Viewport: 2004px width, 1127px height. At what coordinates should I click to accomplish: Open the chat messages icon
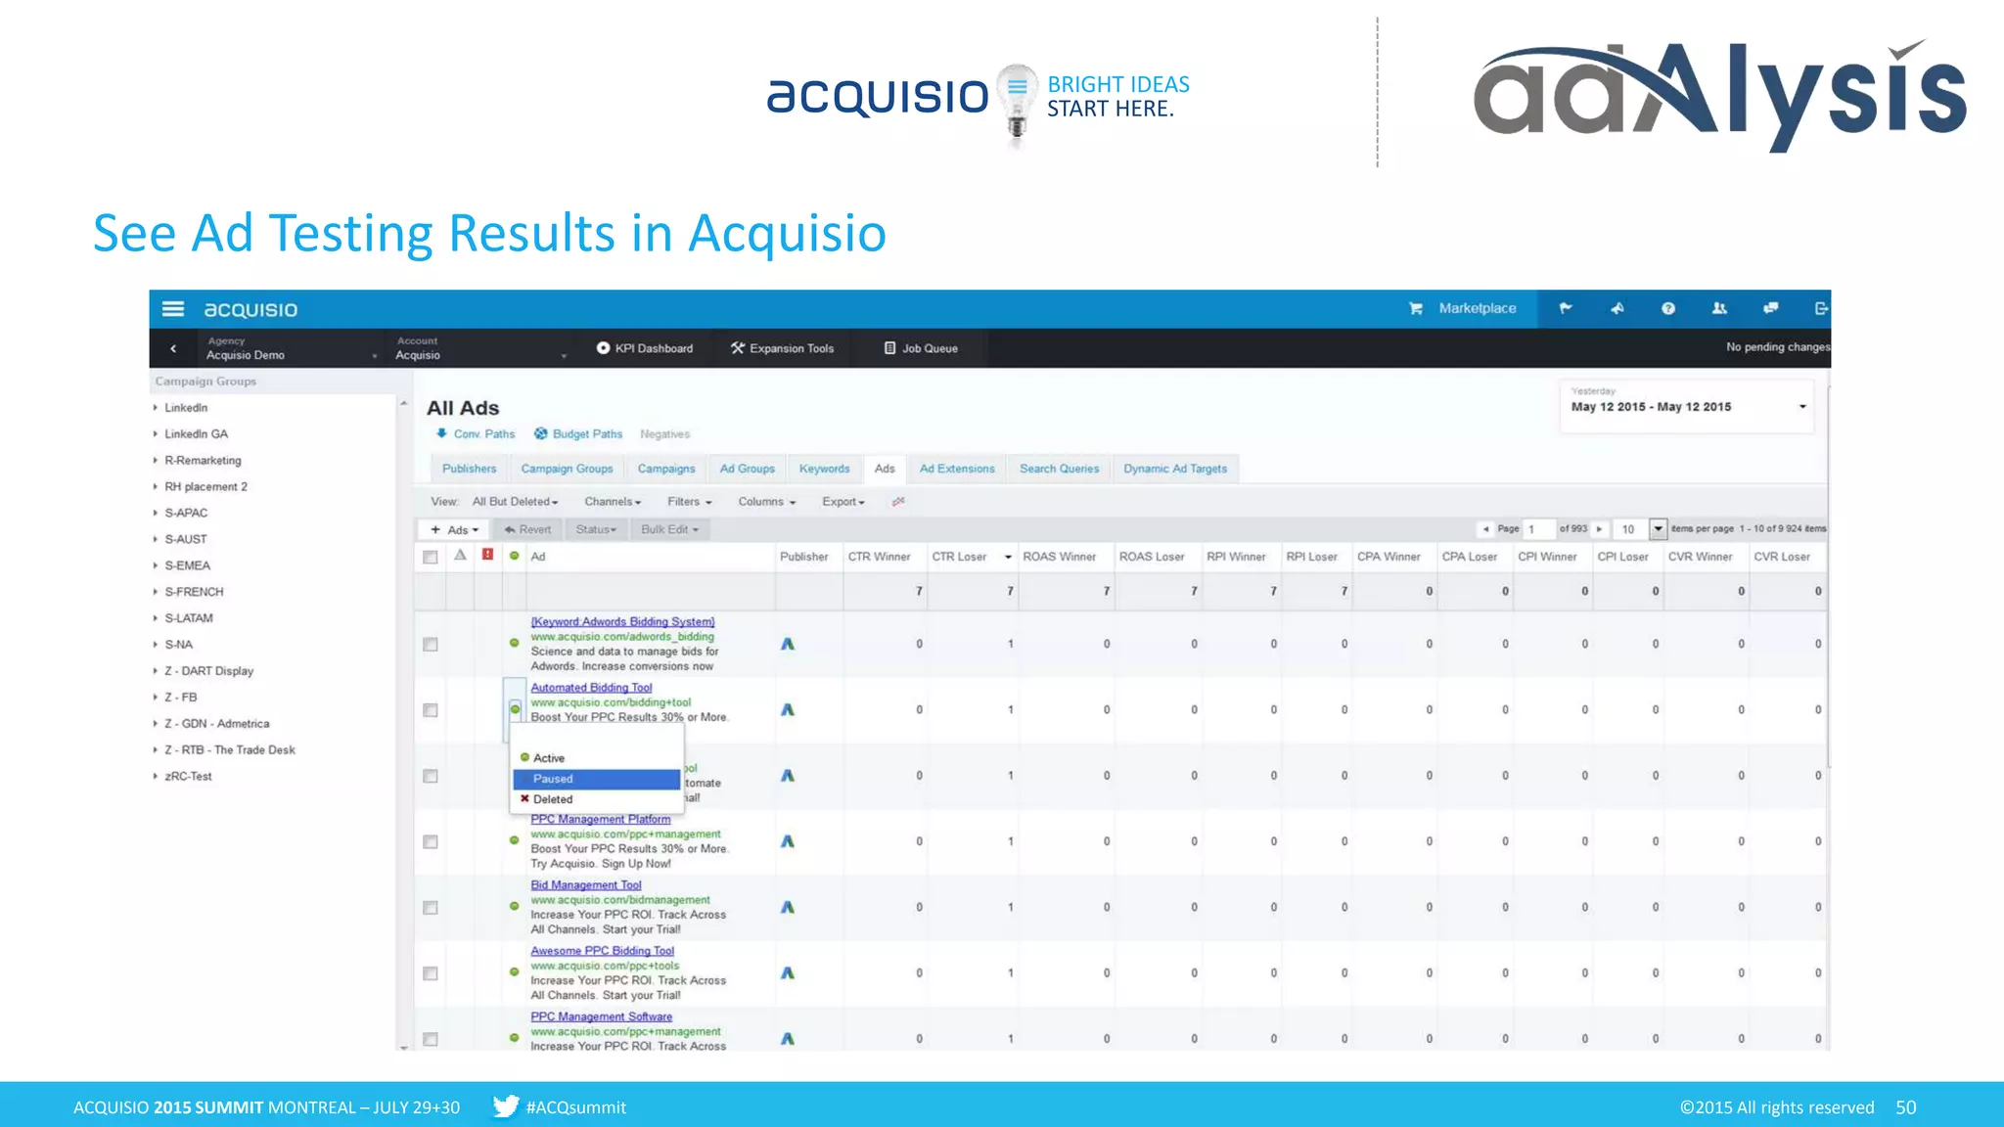pyautogui.click(x=1770, y=308)
